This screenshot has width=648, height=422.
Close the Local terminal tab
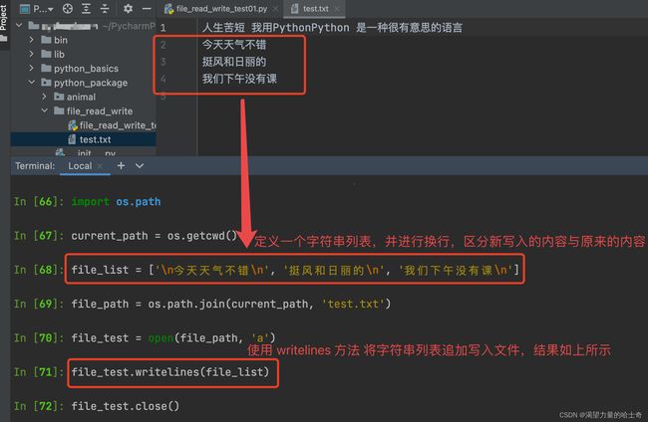100,166
